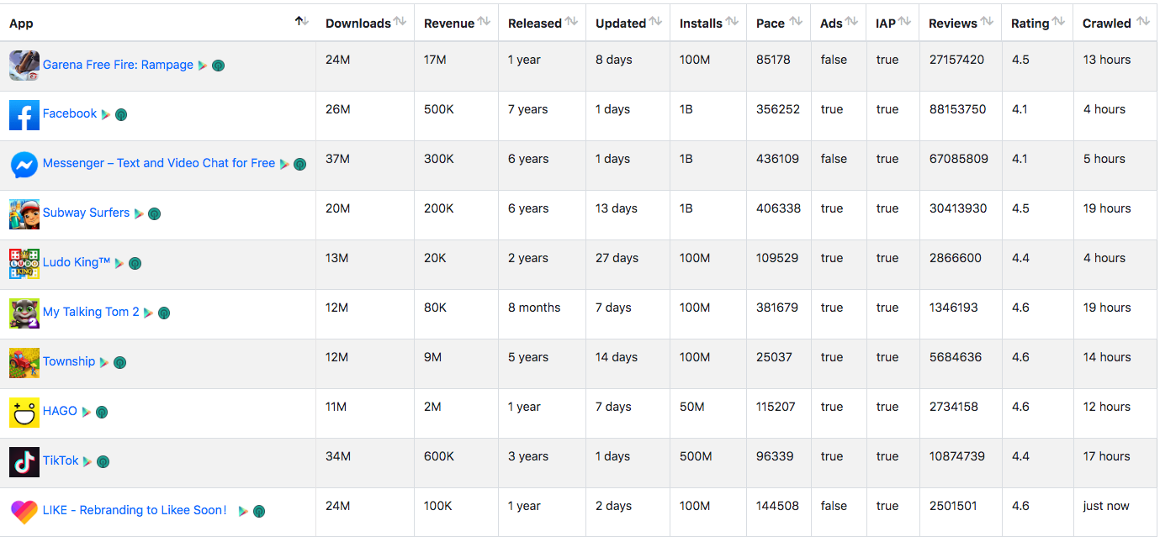Toggle sort order on App column
The height and width of the screenshot is (542, 1160).
301,22
